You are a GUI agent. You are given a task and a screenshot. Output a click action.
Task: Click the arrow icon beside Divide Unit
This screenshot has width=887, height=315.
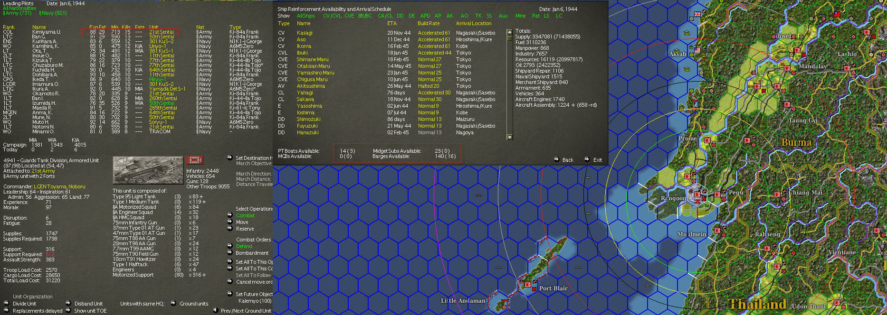(6, 303)
